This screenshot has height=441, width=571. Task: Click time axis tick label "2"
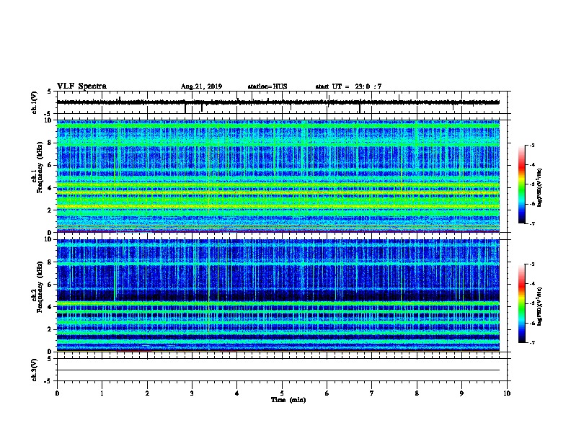[x=147, y=393]
